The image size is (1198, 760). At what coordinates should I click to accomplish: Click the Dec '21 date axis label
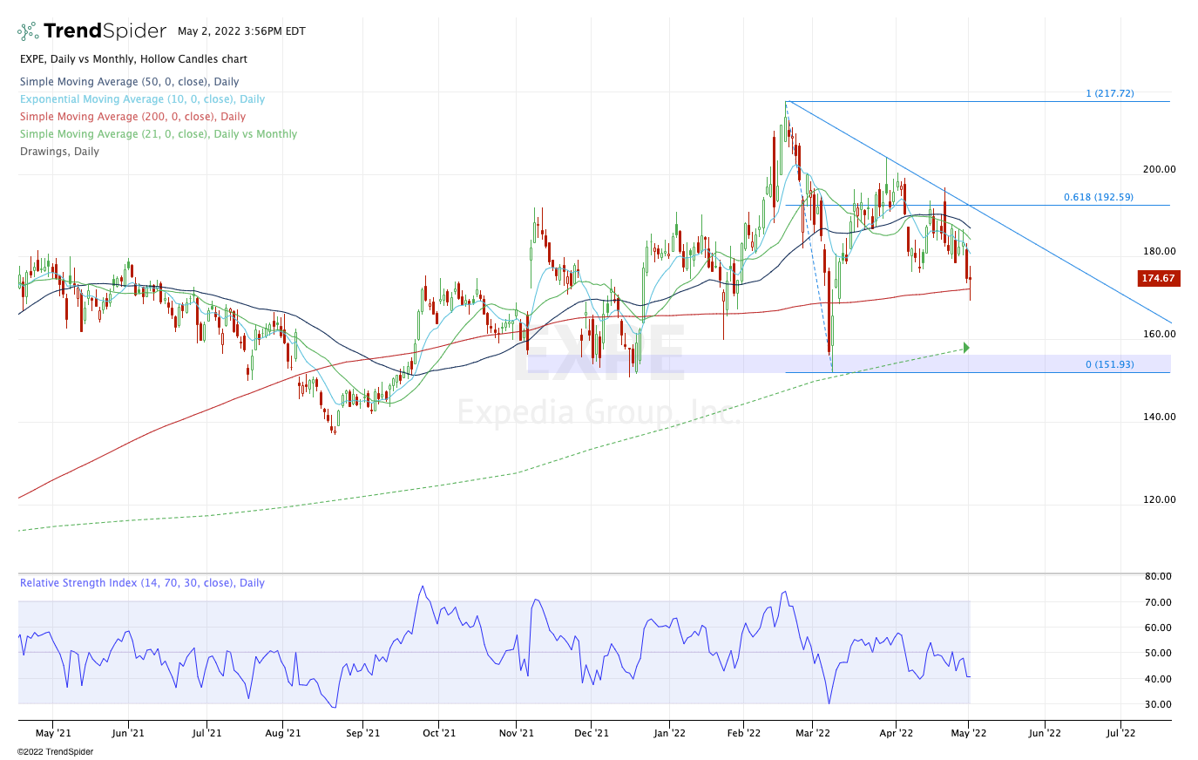tap(592, 733)
